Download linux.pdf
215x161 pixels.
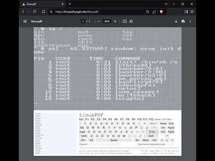(176, 21)
